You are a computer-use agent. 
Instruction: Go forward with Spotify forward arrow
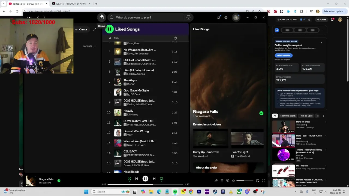pyautogui.click(x=44, y=17)
